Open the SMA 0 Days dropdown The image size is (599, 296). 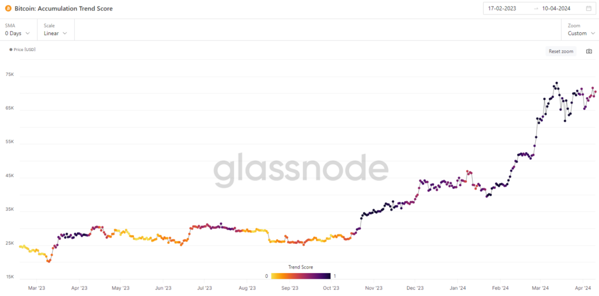(18, 30)
